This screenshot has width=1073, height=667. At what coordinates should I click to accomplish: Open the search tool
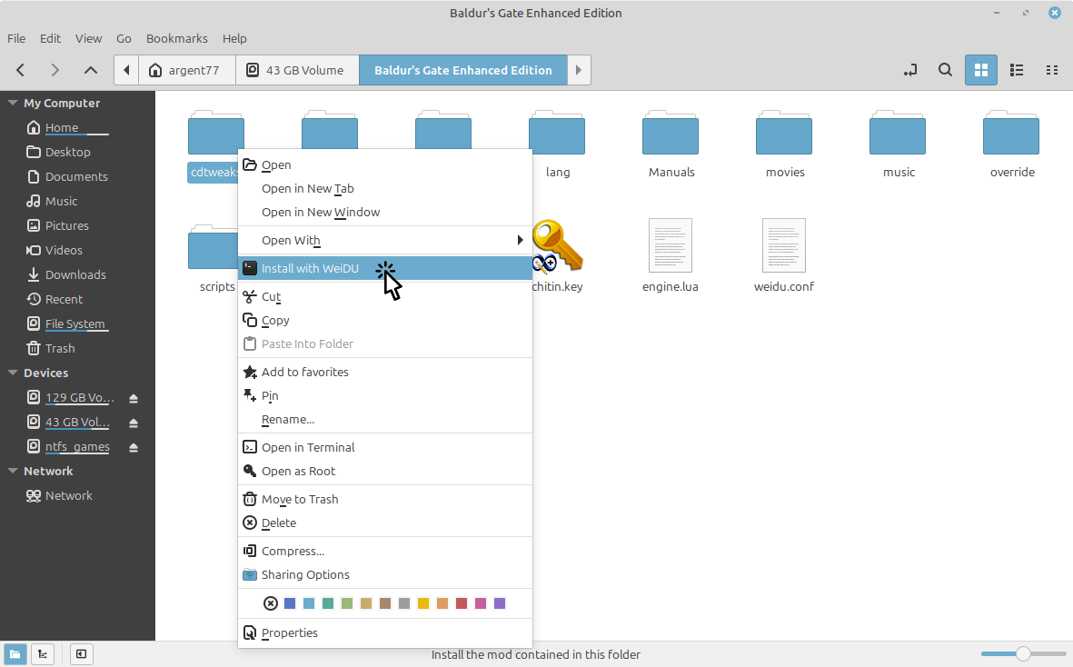point(945,70)
